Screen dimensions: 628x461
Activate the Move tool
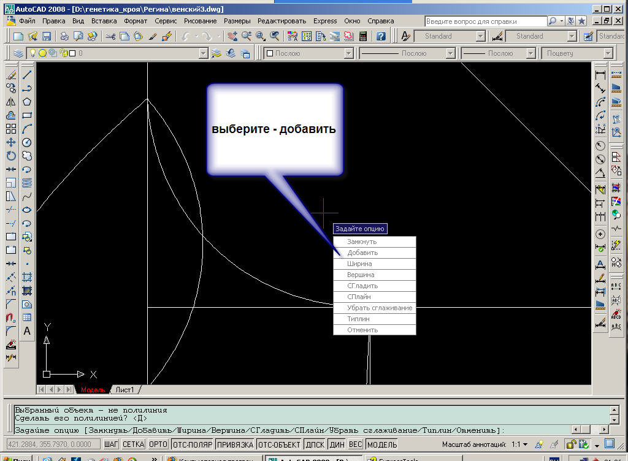coord(11,142)
